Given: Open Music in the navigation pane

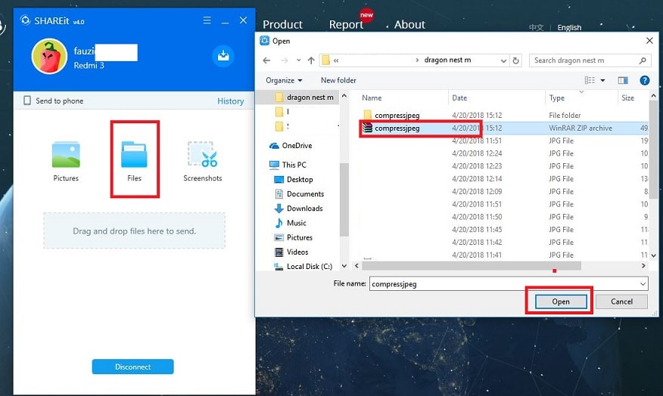Looking at the screenshot, I should coord(291,223).
